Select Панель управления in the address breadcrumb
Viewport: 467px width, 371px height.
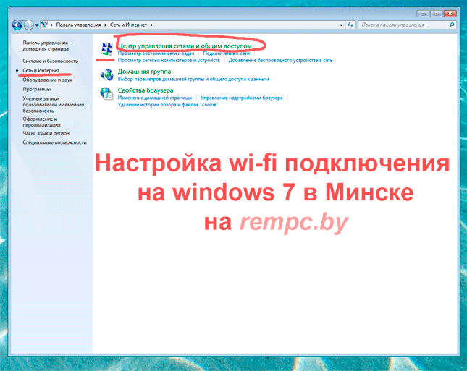point(78,25)
